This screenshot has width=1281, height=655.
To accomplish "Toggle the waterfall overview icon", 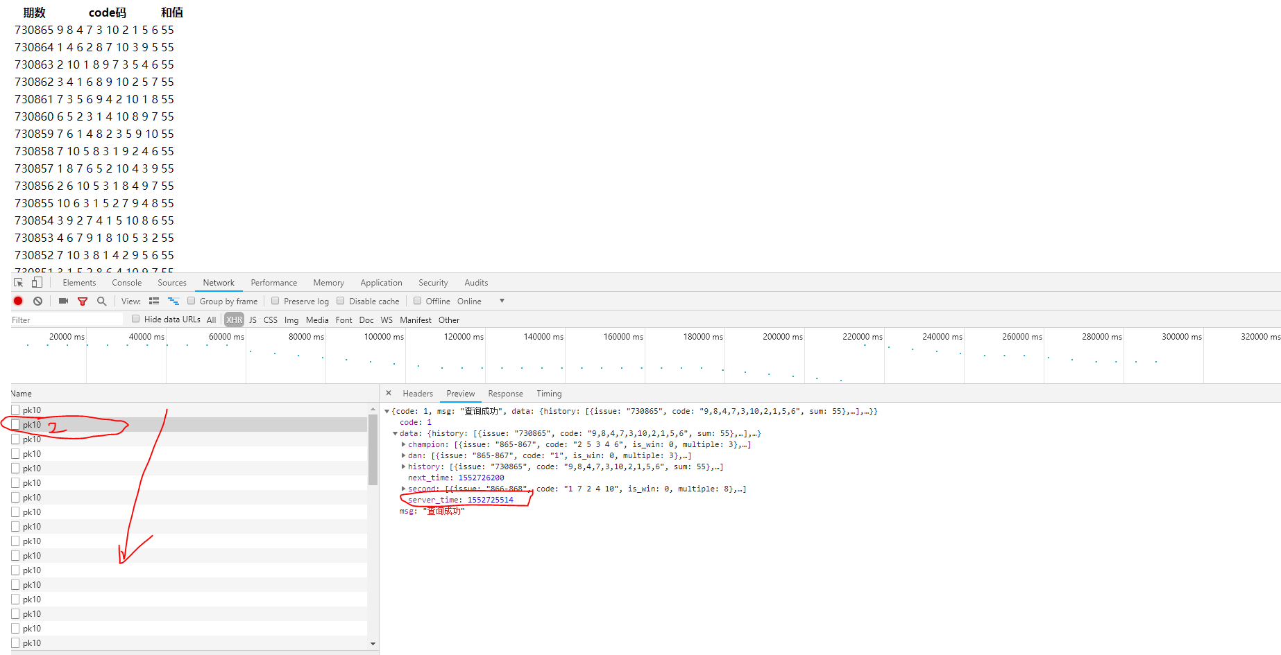I will pos(173,301).
